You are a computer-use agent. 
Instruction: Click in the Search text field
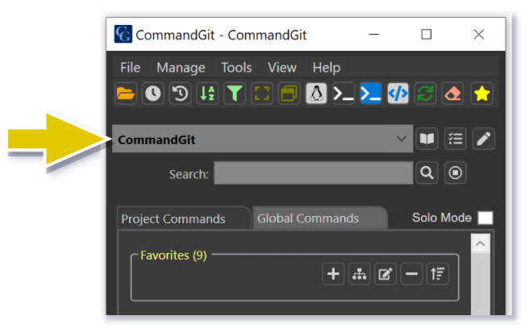coord(313,173)
